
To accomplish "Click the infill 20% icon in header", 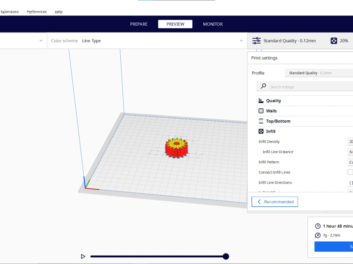I will (334, 40).
